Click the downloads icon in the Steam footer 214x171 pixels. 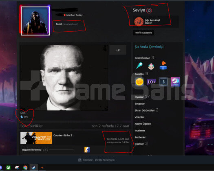tap(80, 160)
